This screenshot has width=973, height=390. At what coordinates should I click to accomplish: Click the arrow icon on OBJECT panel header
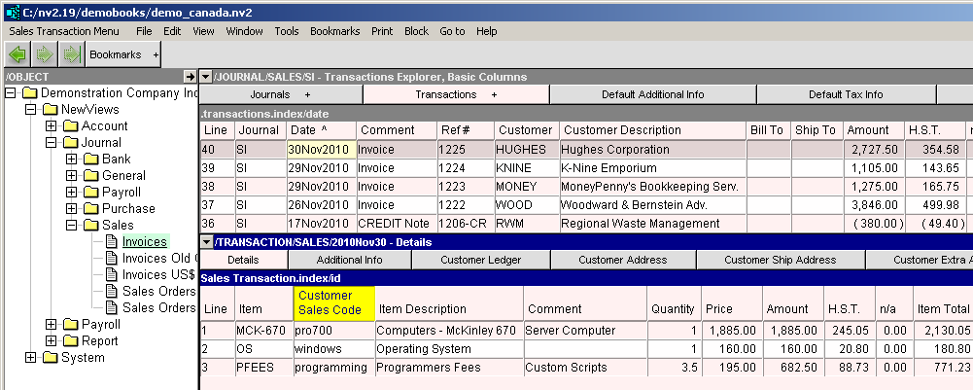190,76
